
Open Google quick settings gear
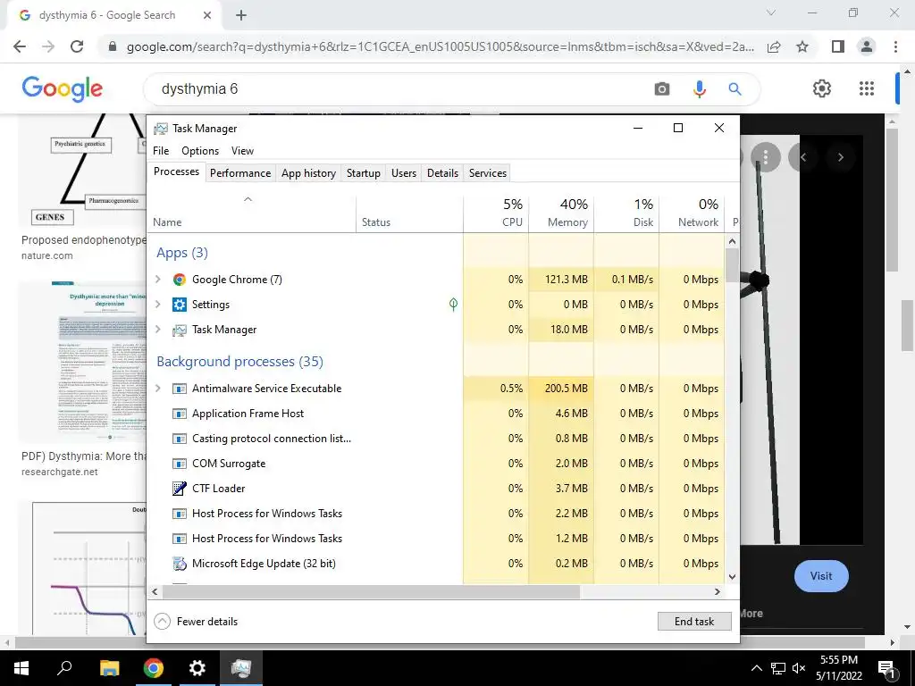(x=822, y=88)
